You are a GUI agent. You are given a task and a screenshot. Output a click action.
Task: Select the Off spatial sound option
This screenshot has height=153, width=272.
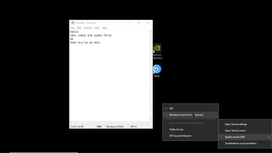pyautogui.click(x=190, y=108)
